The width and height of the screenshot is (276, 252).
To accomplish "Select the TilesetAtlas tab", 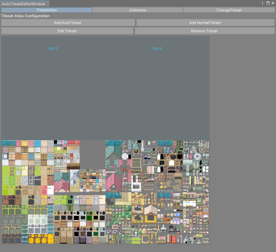I will pyautogui.click(x=47, y=10).
